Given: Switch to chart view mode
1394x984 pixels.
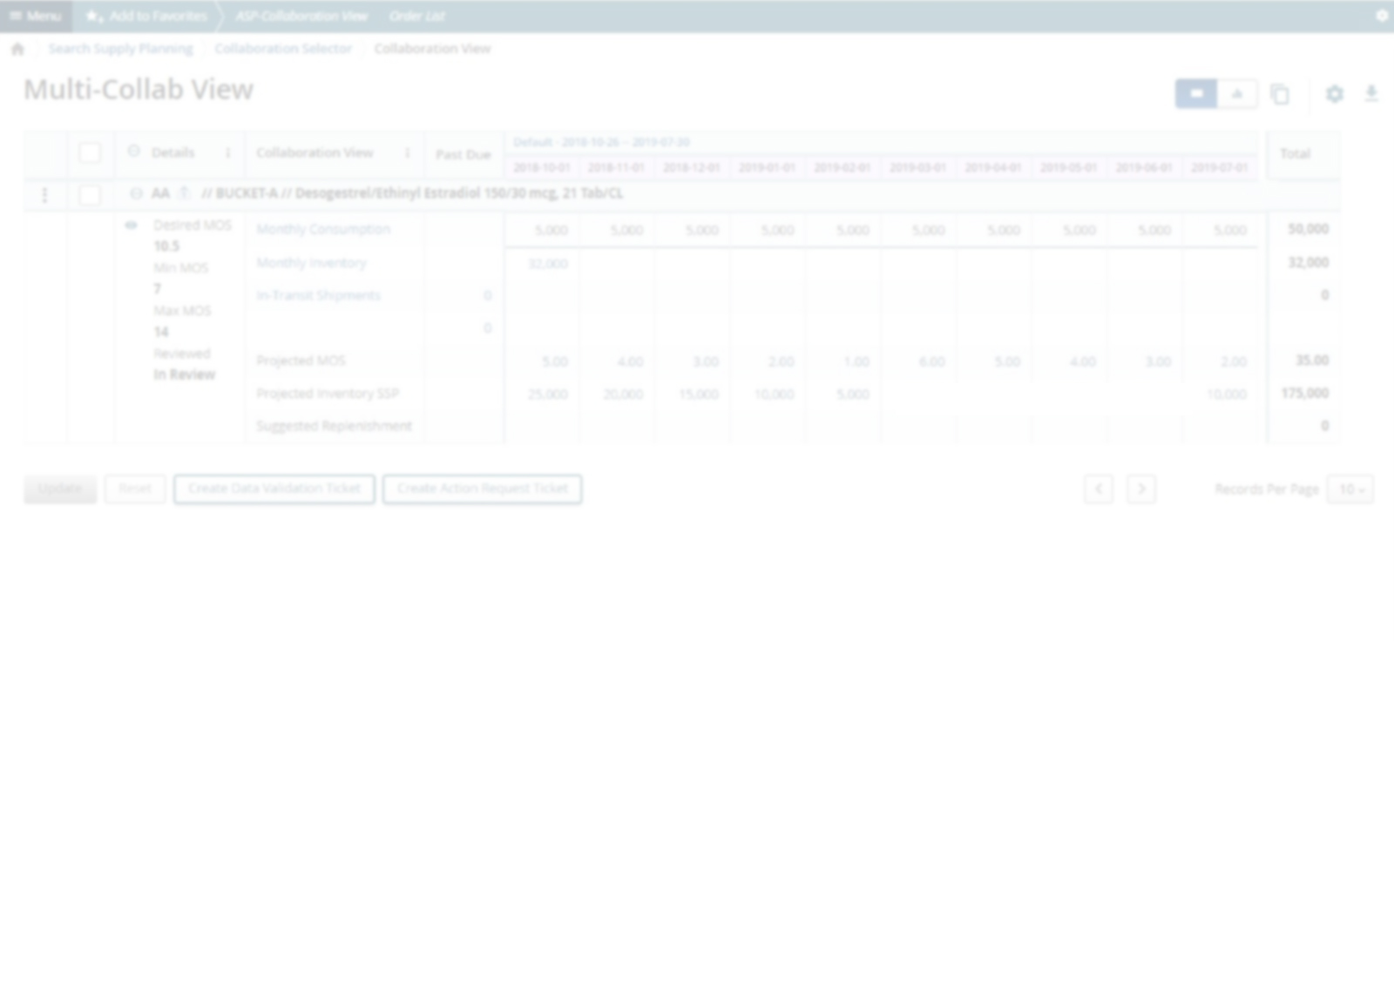Looking at the screenshot, I should point(1237,94).
